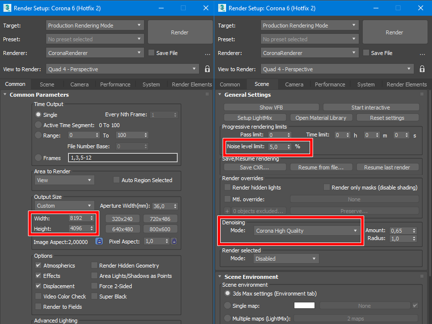The width and height of the screenshot is (432, 324).
Task: Enable the Super Black checkbox
Action: (94, 296)
